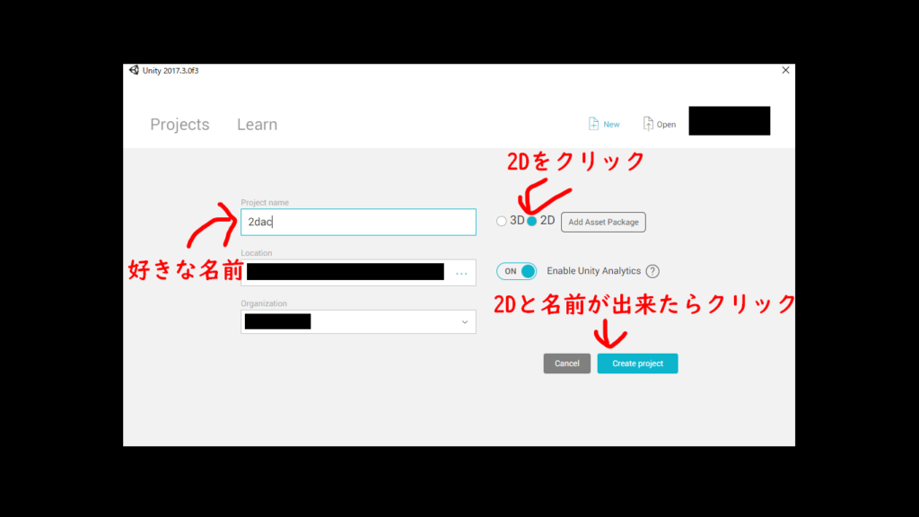Open the Organization combo box field
Screen dimensions: 919x517
(x=358, y=322)
